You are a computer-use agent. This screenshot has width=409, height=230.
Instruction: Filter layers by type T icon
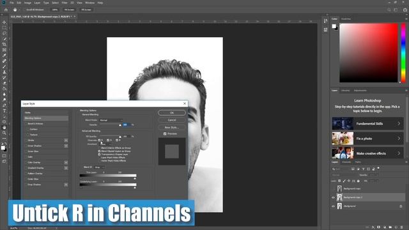click(363, 169)
